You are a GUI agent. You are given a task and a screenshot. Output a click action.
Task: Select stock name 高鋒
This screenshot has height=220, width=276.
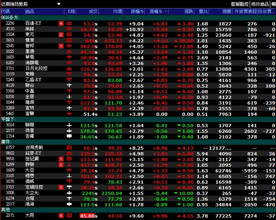[x=30, y=29]
